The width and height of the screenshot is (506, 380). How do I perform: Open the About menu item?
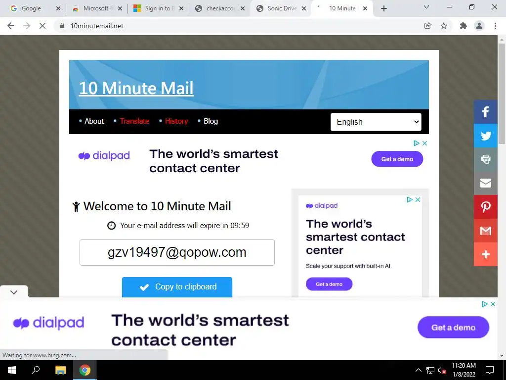click(x=94, y=121)
